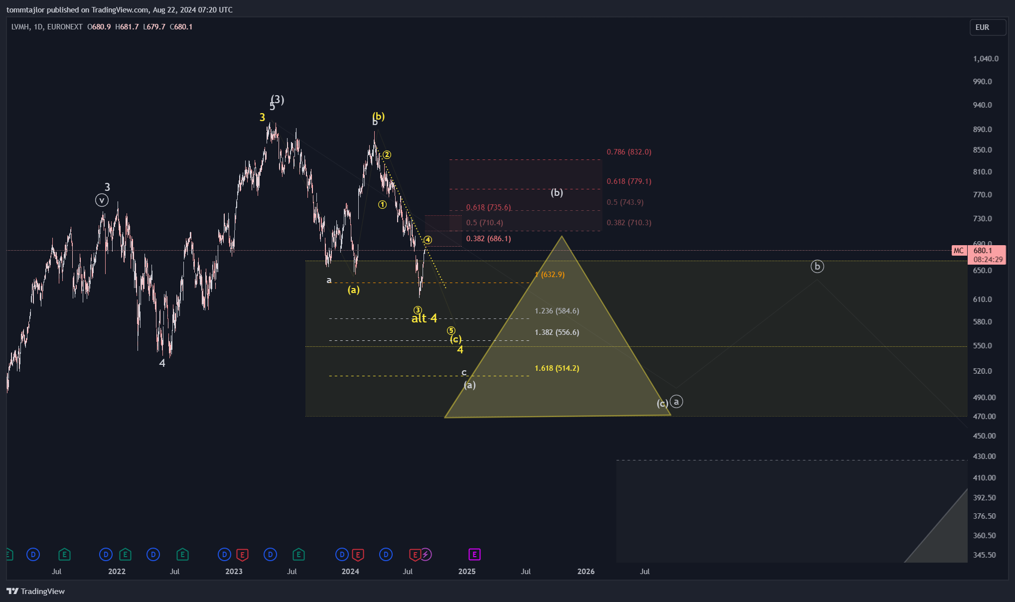
Task: Open the dividend marker just before 2023
Action: coord(224,554)
